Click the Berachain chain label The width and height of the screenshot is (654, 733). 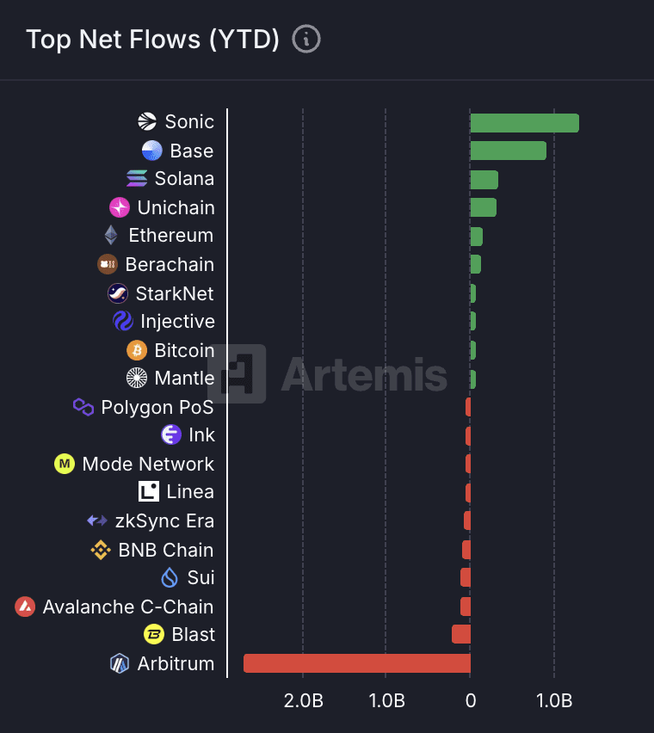pos(170,265)
